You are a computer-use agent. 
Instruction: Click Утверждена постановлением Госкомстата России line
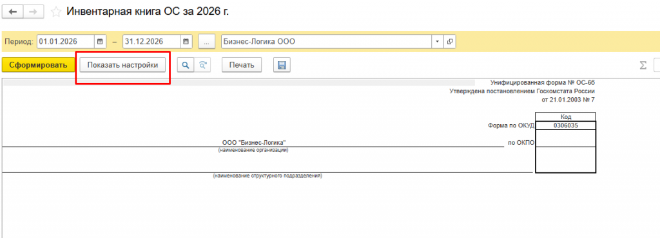tap(522, 91)
